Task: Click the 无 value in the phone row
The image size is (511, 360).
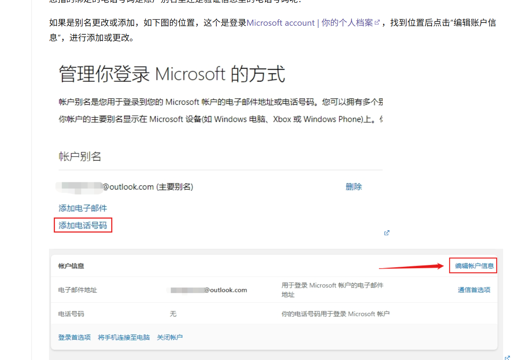Action: pos(173,314)
